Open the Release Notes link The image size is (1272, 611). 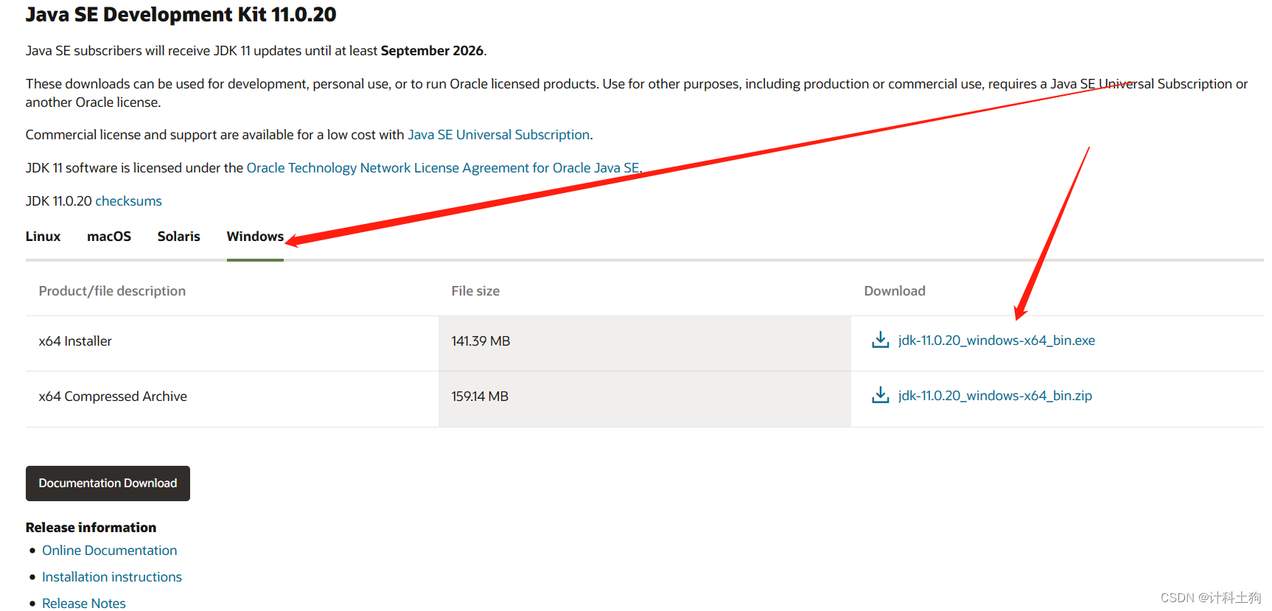[x=84, y=604]
